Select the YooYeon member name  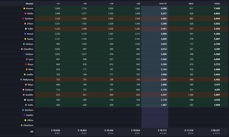[29, 18]
